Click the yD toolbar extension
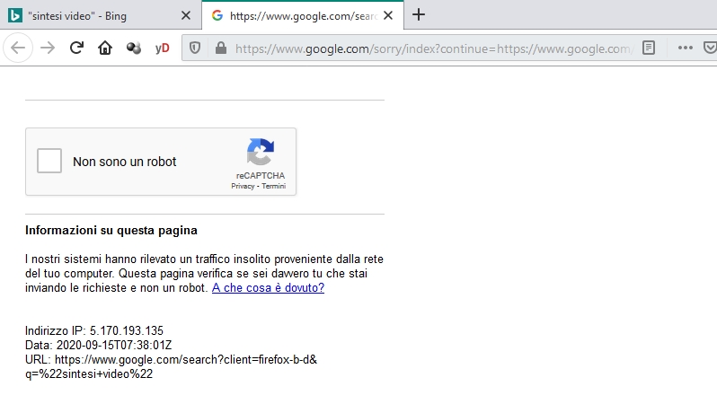This screenshot has width=717, height=404. click(x=163, y=48)
